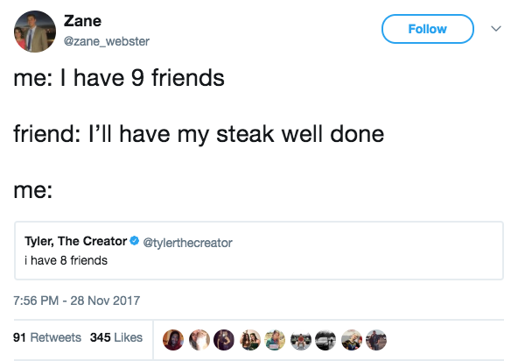Click the black-and-white car liker avatar
This screenshot has height=361, width=525.
325,338
